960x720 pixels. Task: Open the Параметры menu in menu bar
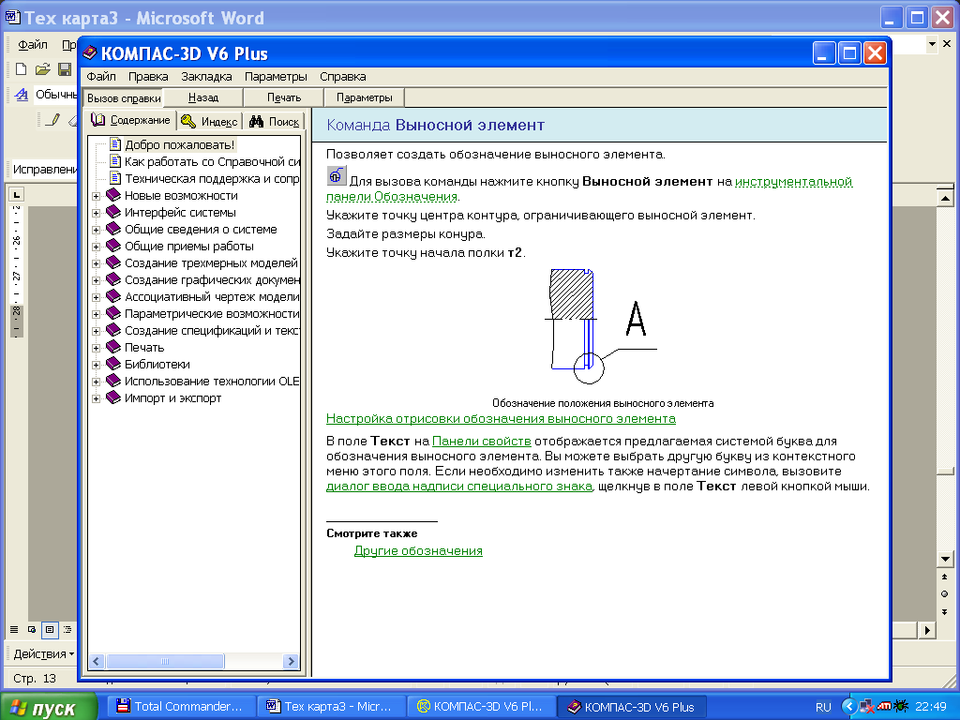click(x=276, y=77)
